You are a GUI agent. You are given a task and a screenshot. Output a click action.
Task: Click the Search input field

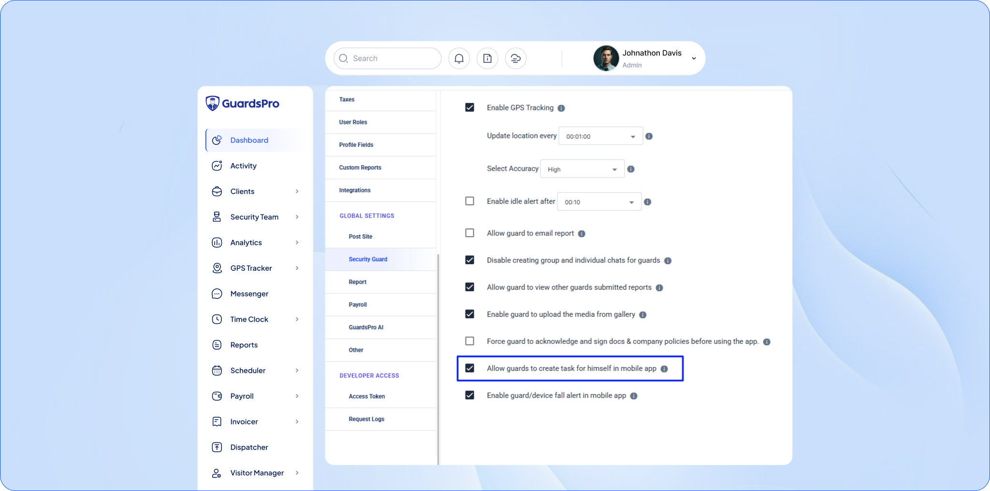click(388, 58)
